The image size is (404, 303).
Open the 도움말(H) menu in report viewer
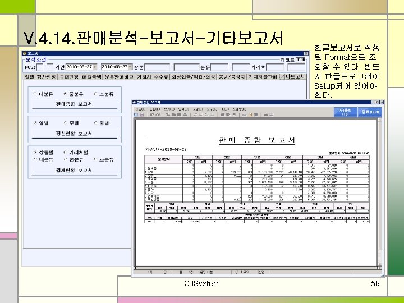pyautogui.click(x=240, y=109)
